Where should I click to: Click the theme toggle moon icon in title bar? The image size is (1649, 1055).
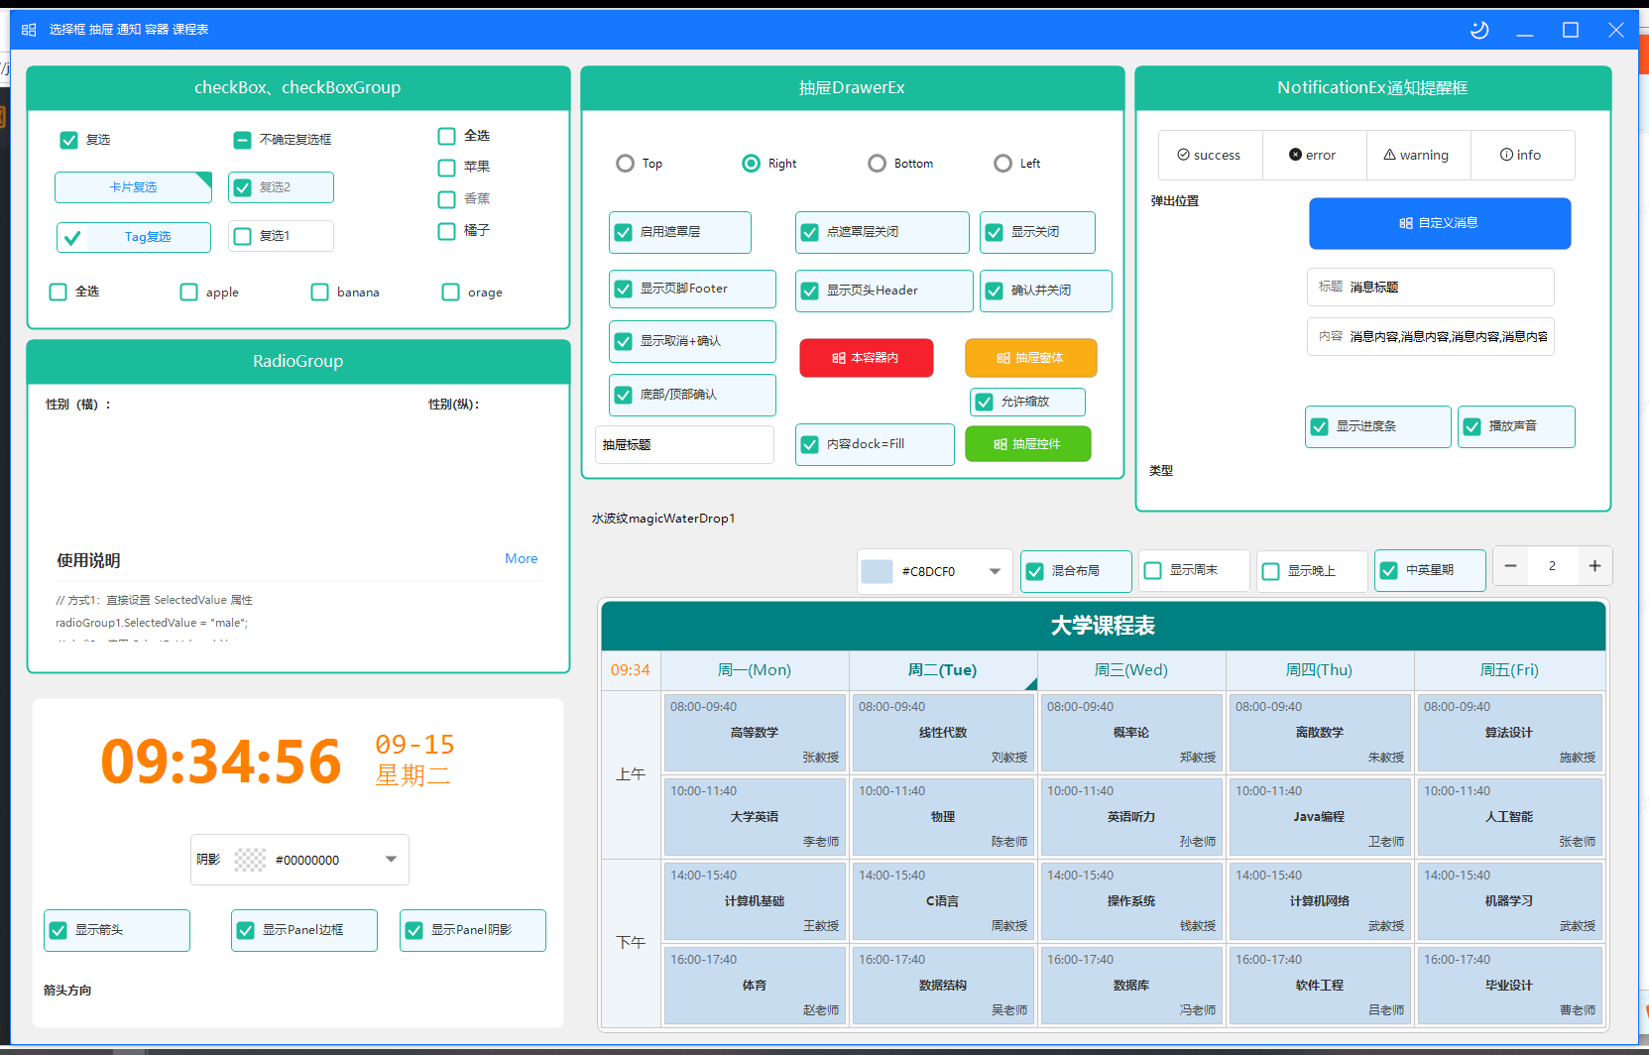coord(1479,30)
